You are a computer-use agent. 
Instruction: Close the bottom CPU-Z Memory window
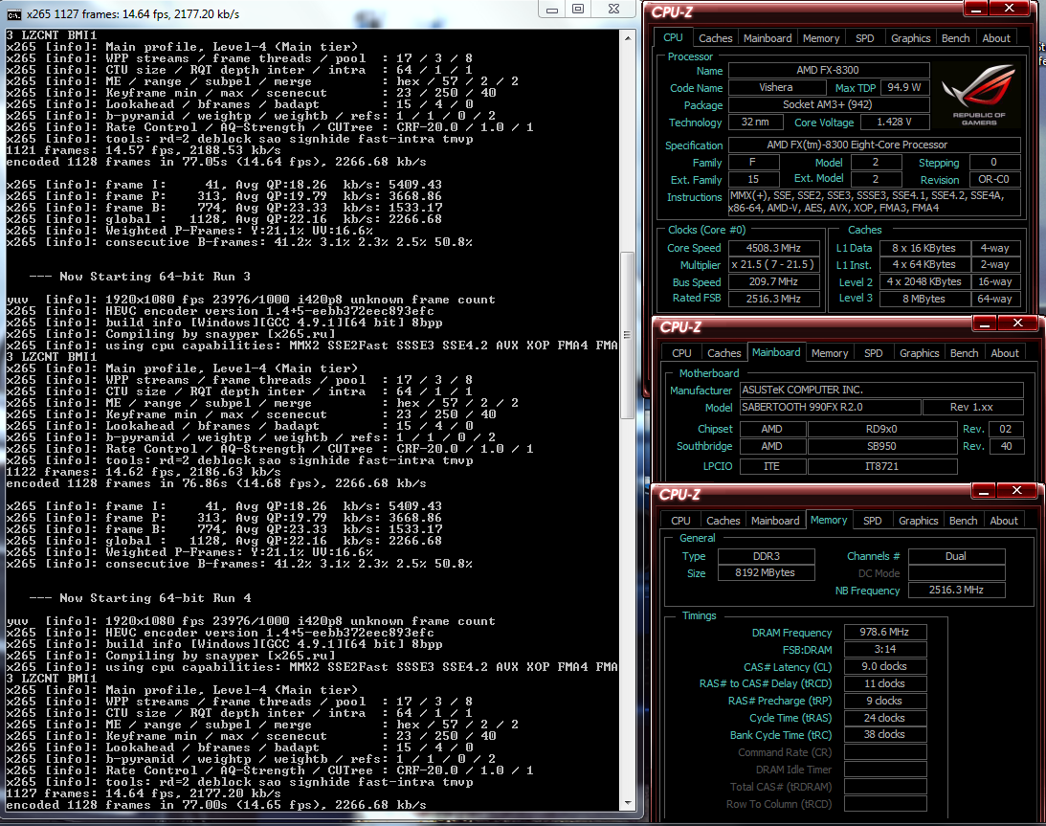1017,491
